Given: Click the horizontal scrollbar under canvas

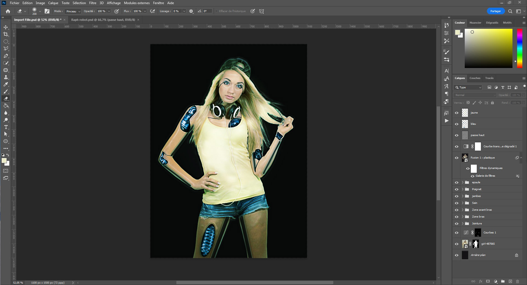Looking at the screenshot, I should 255,283.
